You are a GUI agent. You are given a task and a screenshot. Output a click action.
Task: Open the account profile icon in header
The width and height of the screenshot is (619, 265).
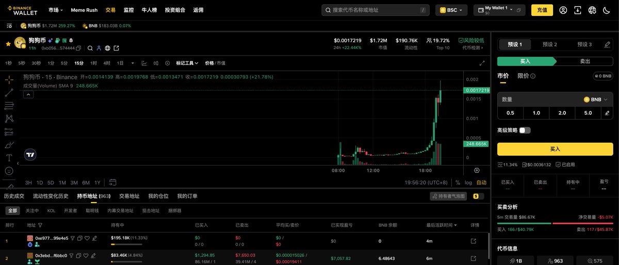563,10
